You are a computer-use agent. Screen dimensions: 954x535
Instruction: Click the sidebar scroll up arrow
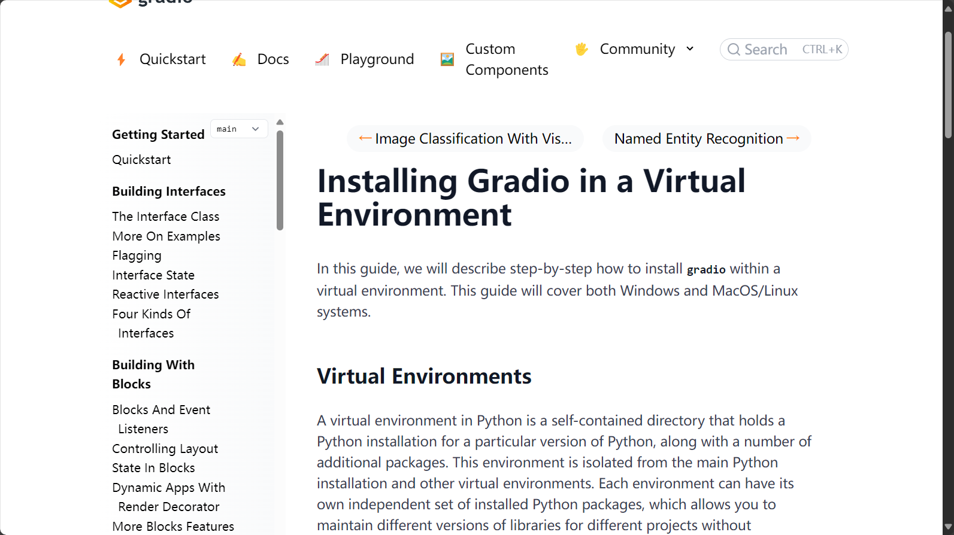tap(280, 122)
